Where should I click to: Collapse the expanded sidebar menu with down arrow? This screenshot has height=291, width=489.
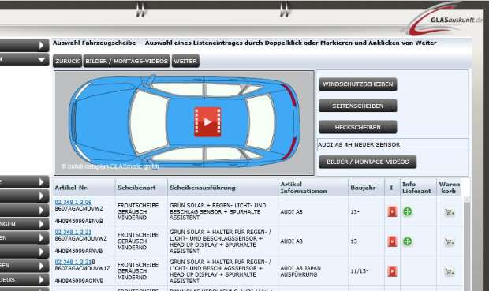tap(41, 60)
